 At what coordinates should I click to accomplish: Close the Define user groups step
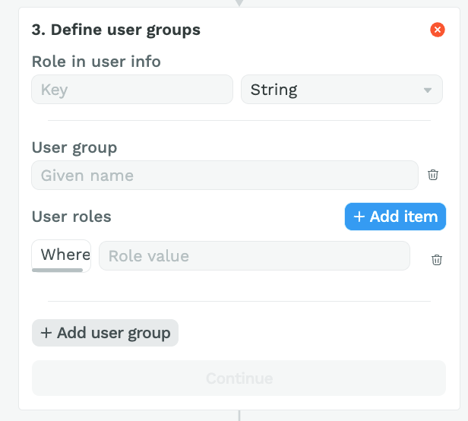point(438,30)
